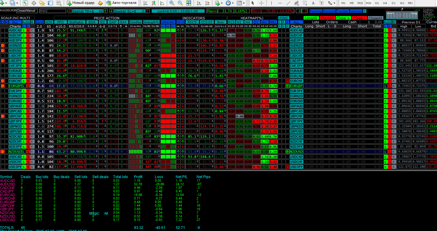Toggle the green L button for AUDCAD
The image size is (437, 231).
[x=24, y=30]
